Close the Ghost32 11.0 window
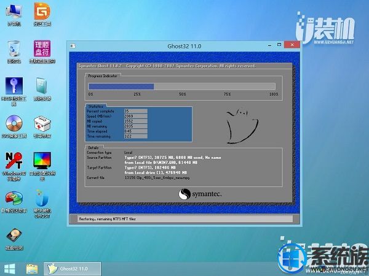Screen dimensions: 369x276 tap(292, 45)
